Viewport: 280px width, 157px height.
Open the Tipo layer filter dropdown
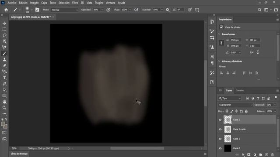(229, 98)
